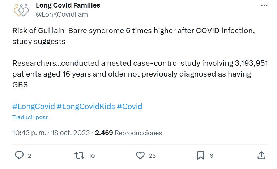Click Traducir post to translate
Image resolution: width=277 pixels, height=169 pixels.
tap(30, 117)
